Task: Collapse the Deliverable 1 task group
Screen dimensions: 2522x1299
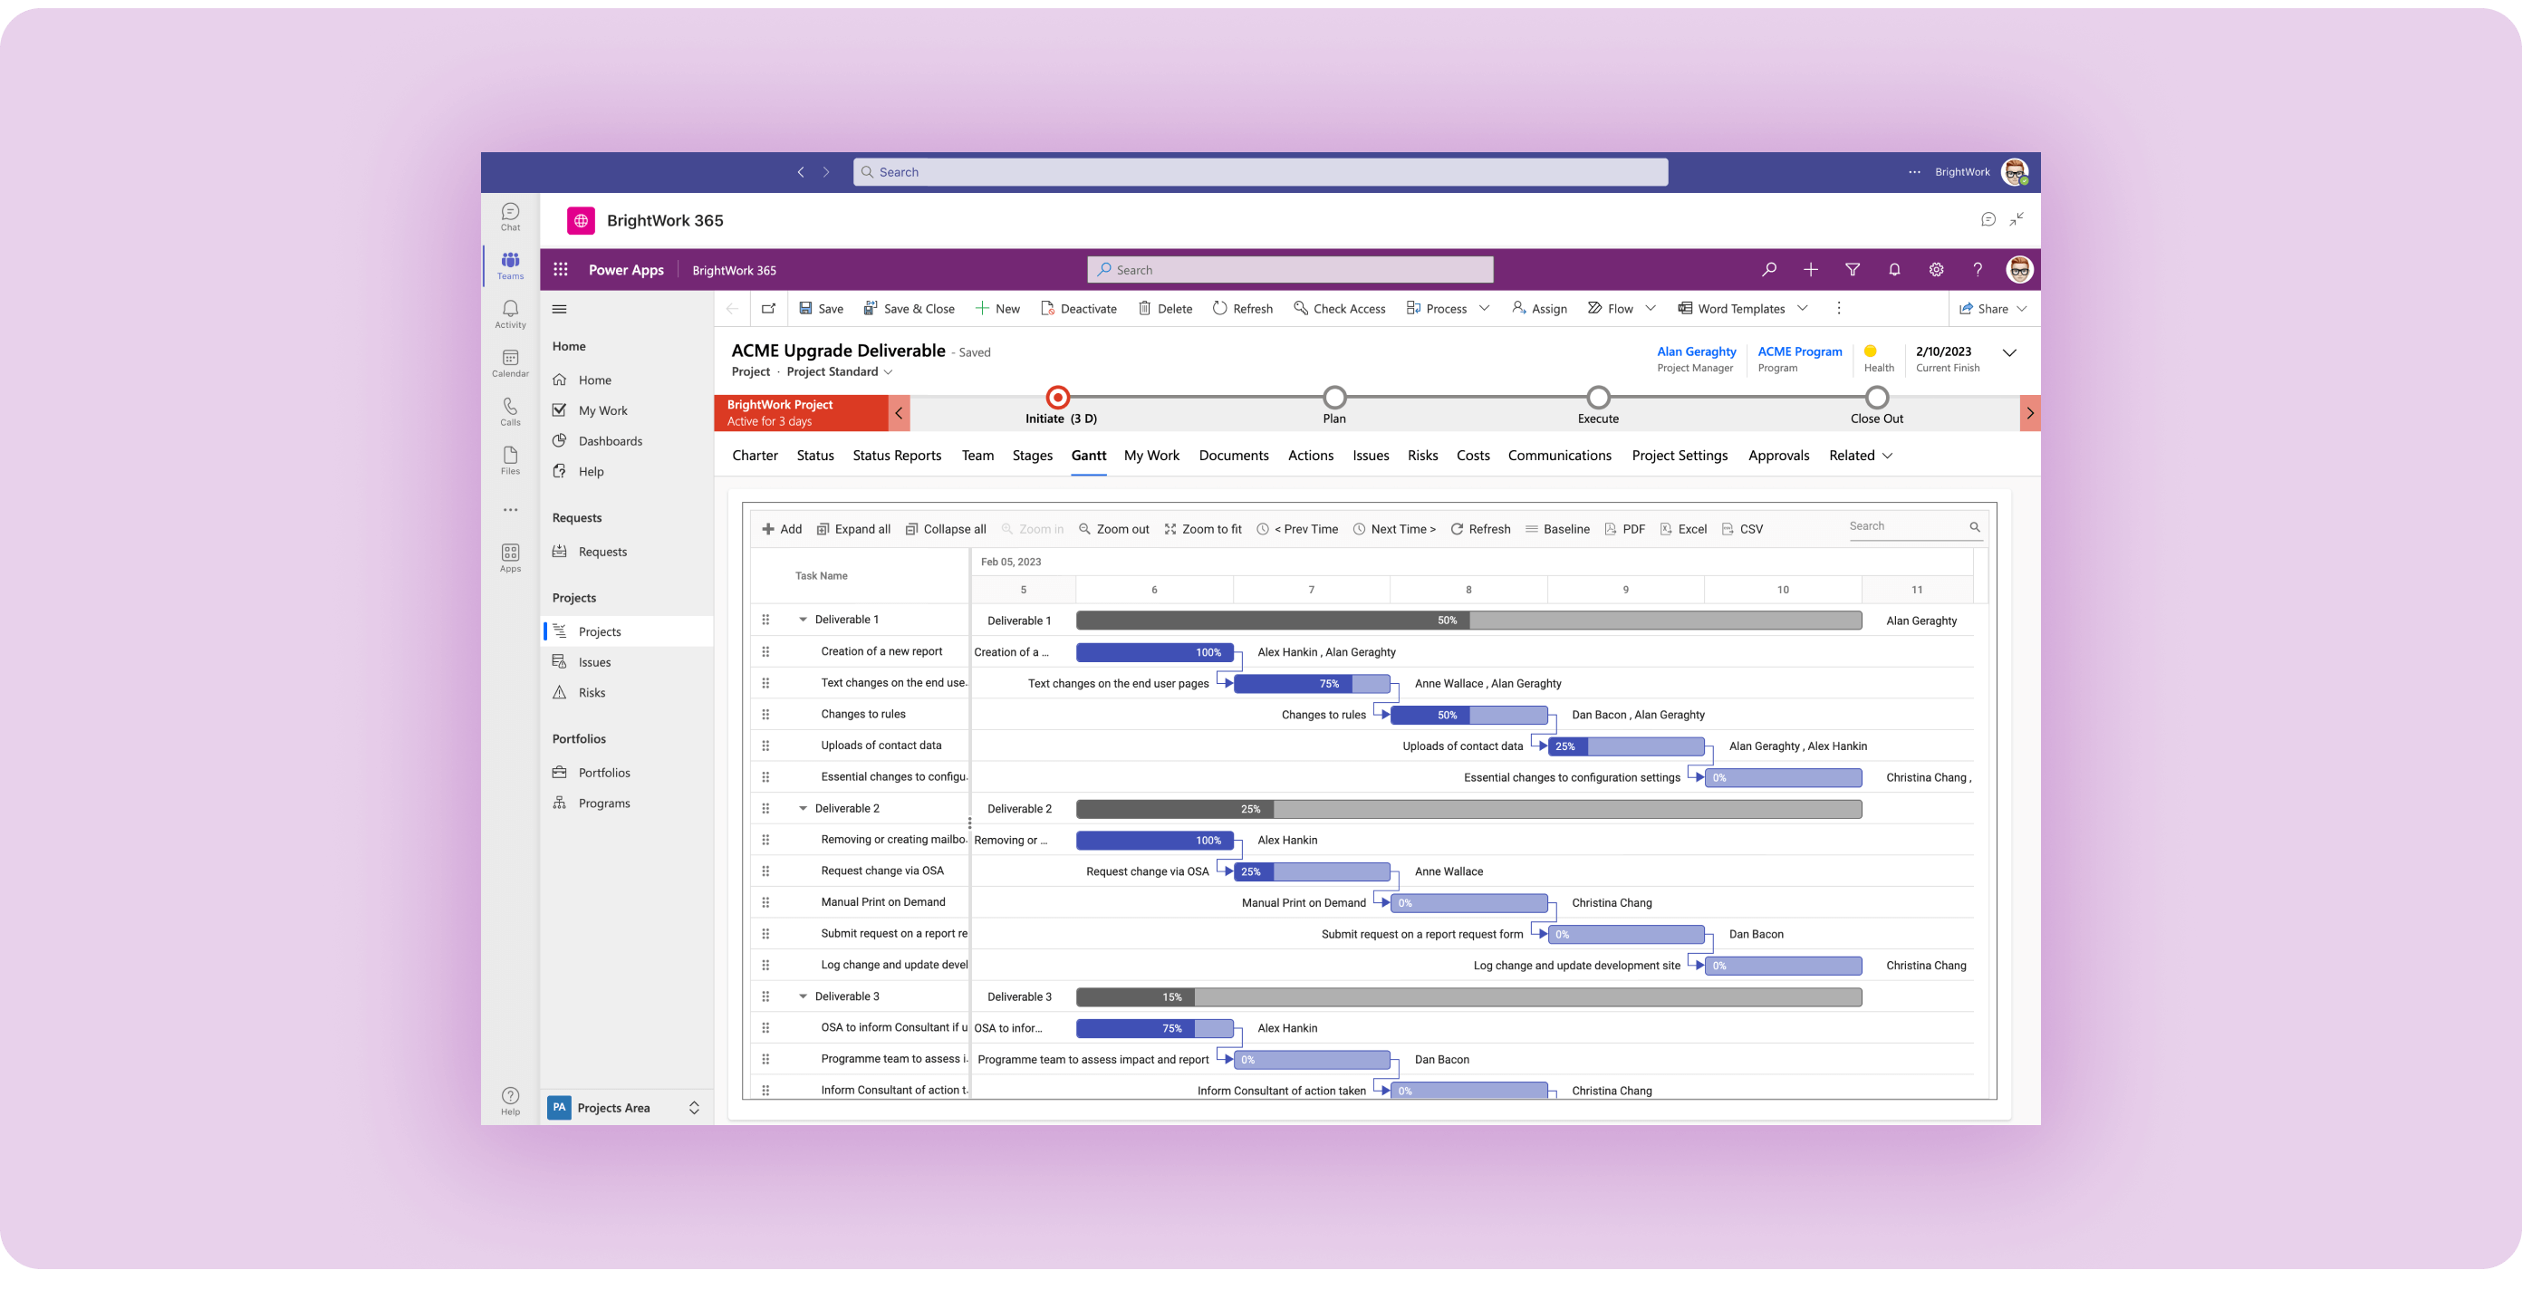Action: pos(803,619)
